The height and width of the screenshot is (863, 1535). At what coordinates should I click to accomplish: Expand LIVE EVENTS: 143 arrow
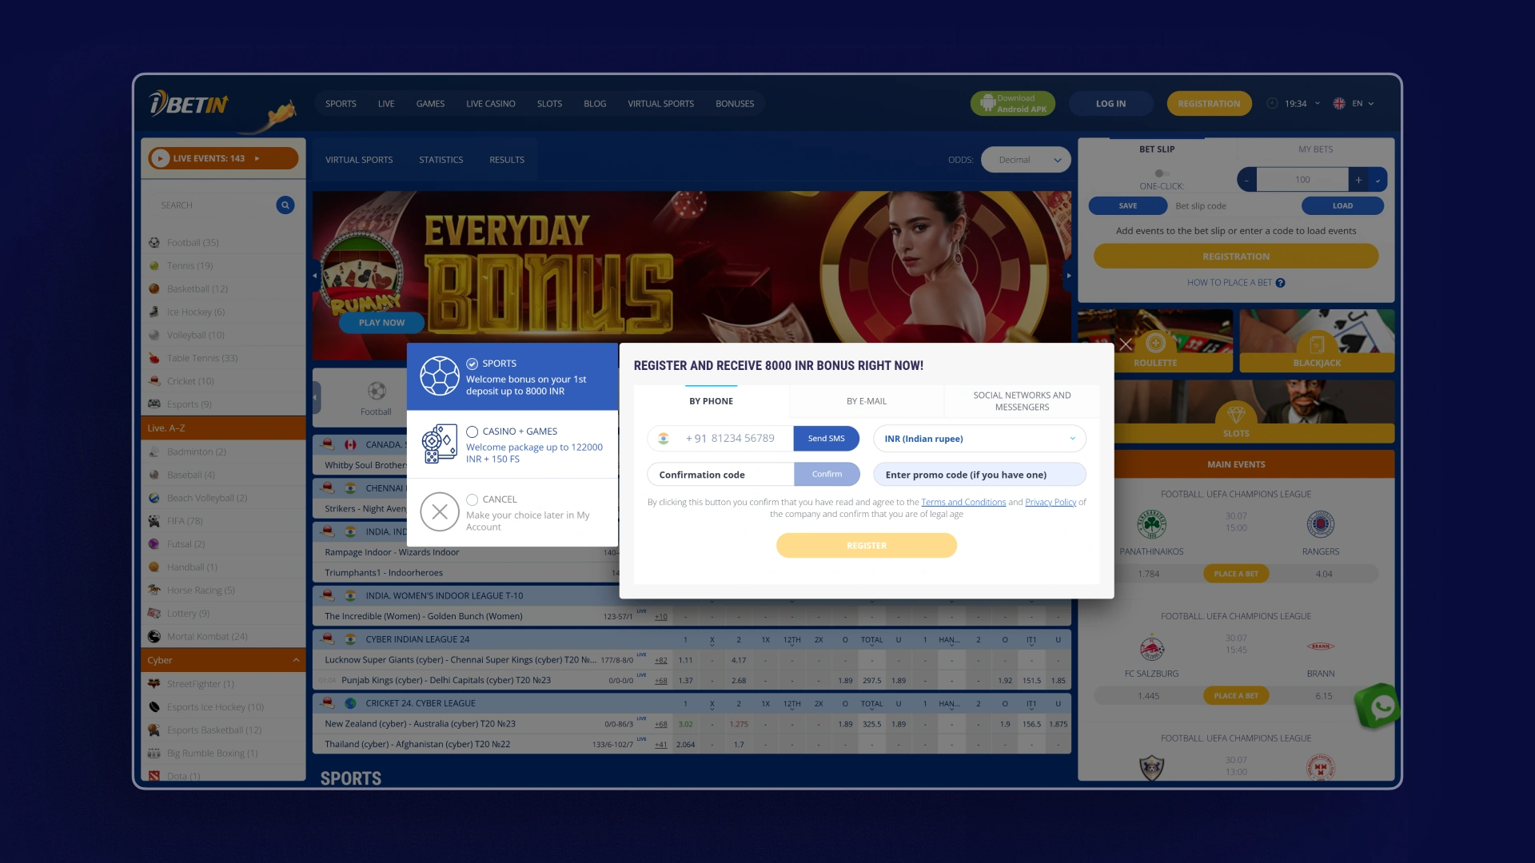click(x=257, y=158)
